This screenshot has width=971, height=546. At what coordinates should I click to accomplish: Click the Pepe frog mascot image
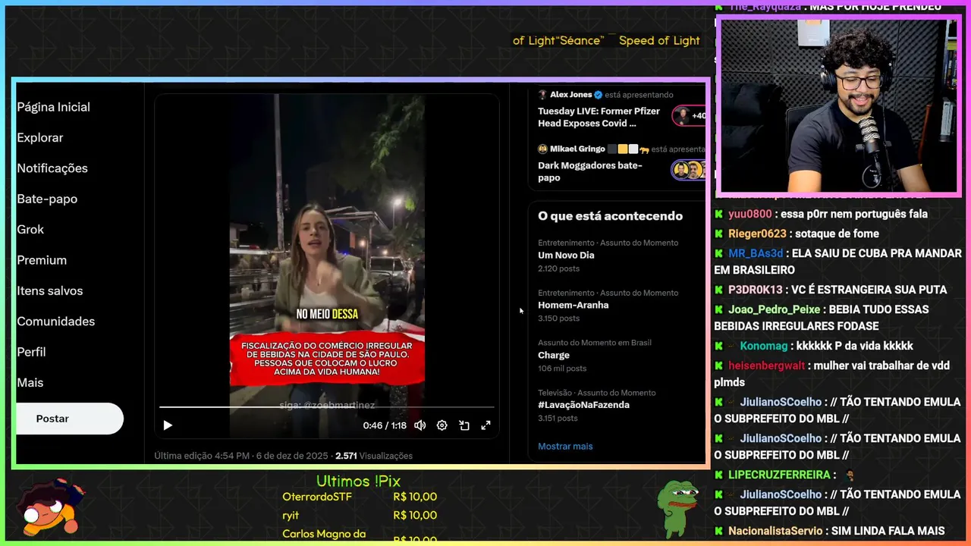click(677, 508)
